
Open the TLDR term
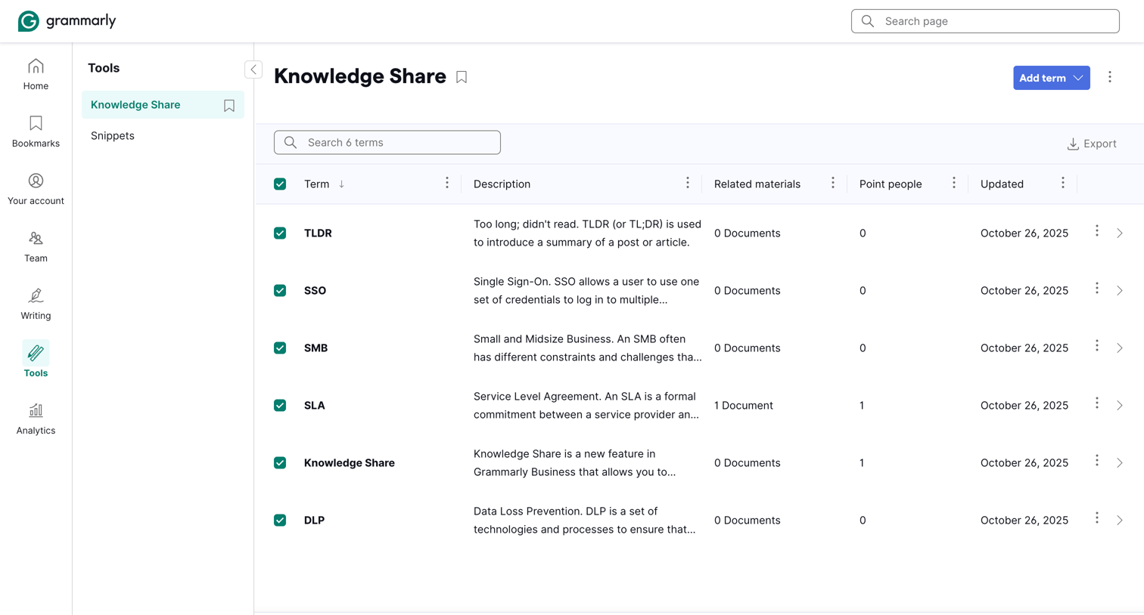(318, 233)
